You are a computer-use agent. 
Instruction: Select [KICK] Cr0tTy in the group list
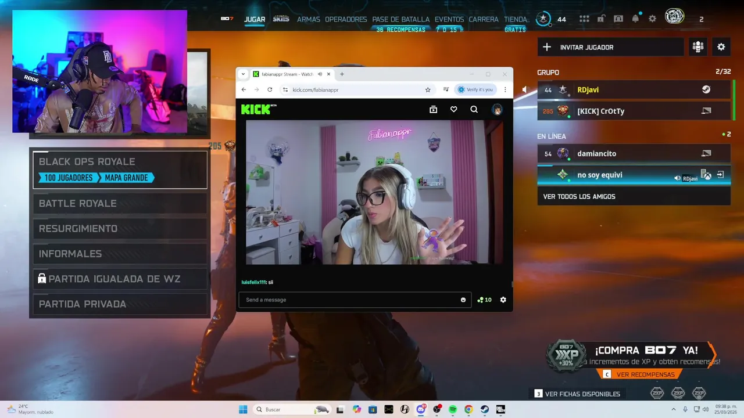click(x=634, y=111)
